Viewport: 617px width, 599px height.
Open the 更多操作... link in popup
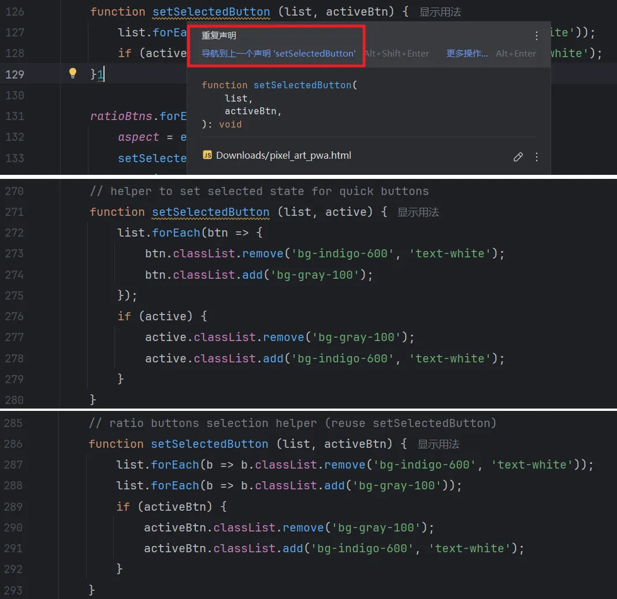pos(467,54)
